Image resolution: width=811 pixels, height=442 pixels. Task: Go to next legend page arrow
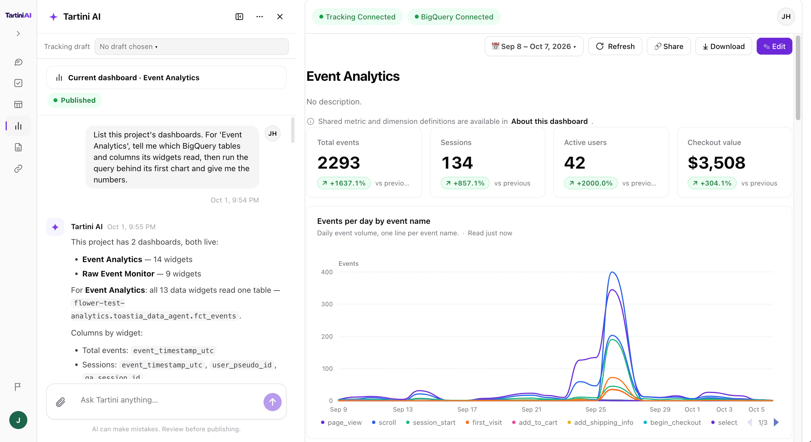tap(776, 423)
